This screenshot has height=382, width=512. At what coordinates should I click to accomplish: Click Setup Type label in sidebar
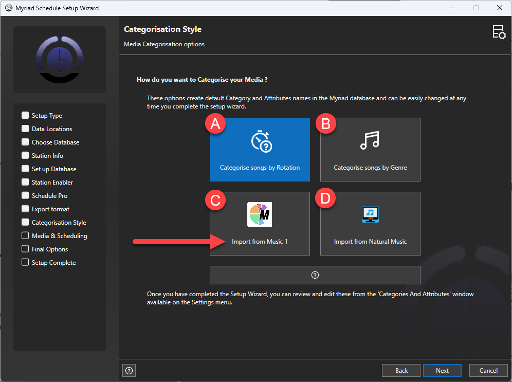point(47,116)
